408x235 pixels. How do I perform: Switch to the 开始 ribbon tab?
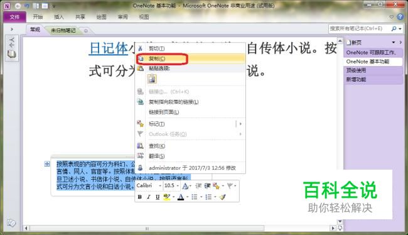pyautogui.click(x=38, y=17)
